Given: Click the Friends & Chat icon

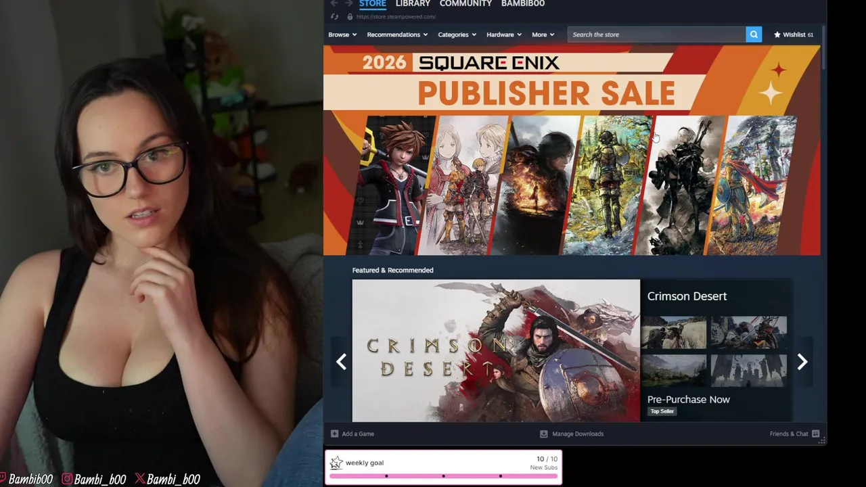Looking at the screenshot, I should [x=815, y=434].
